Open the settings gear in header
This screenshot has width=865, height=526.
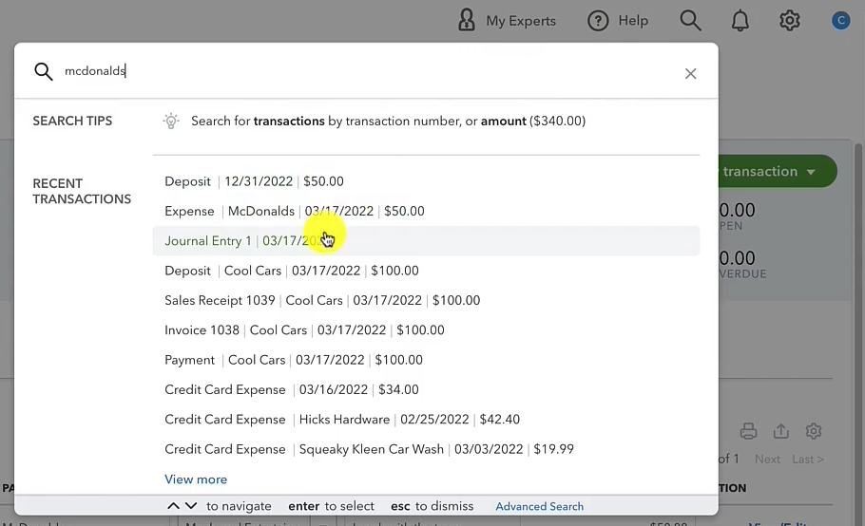pos(789,20)
